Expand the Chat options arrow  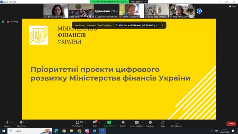coord(100,122)
